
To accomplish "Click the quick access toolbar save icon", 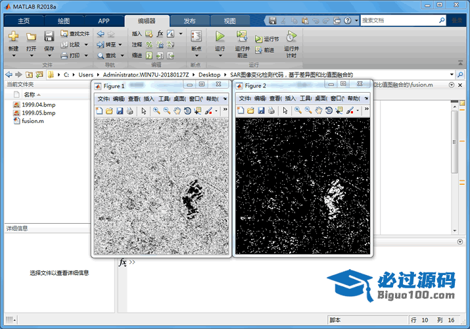I will tap(272, 20).
